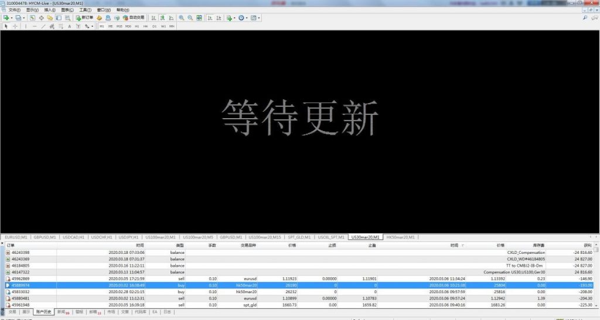Select the Fibonacci retracement tool

pos(60,26)
